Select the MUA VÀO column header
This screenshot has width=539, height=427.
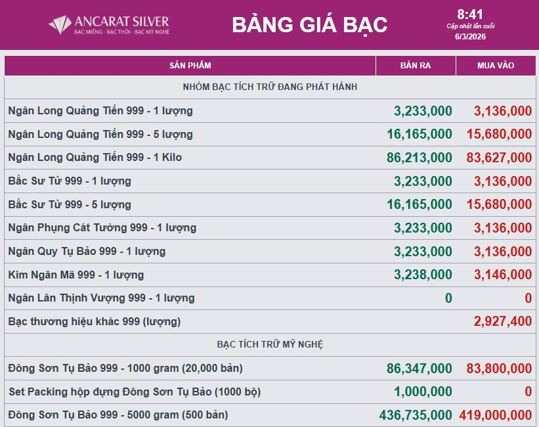pyautogui.click(x=496, y=66)
